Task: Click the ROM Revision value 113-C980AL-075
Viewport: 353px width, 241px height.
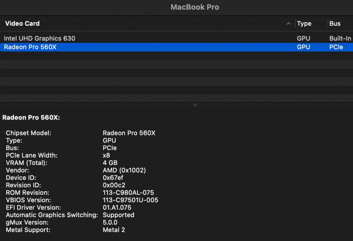Action: 128,193
